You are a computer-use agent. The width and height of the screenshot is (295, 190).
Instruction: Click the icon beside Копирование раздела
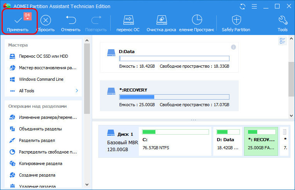[12, 163]
